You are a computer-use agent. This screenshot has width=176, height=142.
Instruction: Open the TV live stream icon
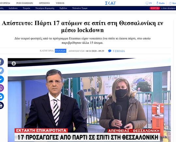(149, 3)
